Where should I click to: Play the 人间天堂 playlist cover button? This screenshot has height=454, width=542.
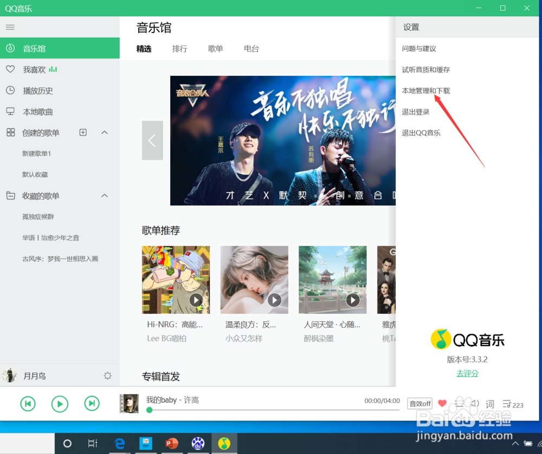(353, 300)
